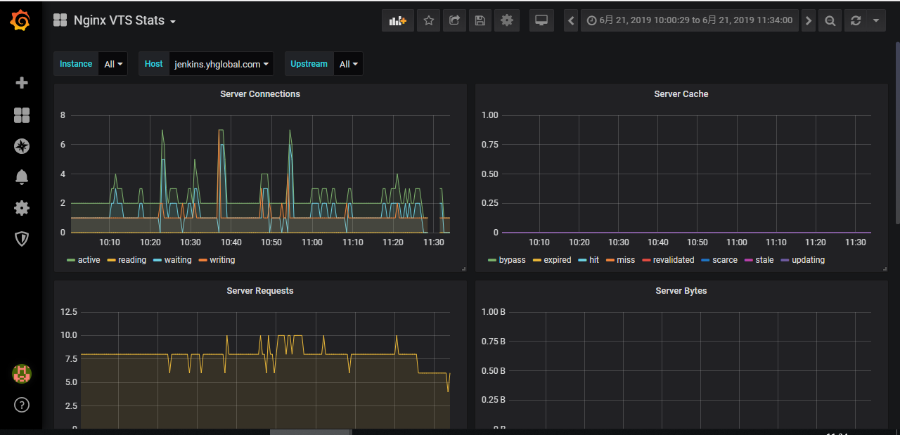Click the Host variable label

pyautogui.click(x=153, y=64)
